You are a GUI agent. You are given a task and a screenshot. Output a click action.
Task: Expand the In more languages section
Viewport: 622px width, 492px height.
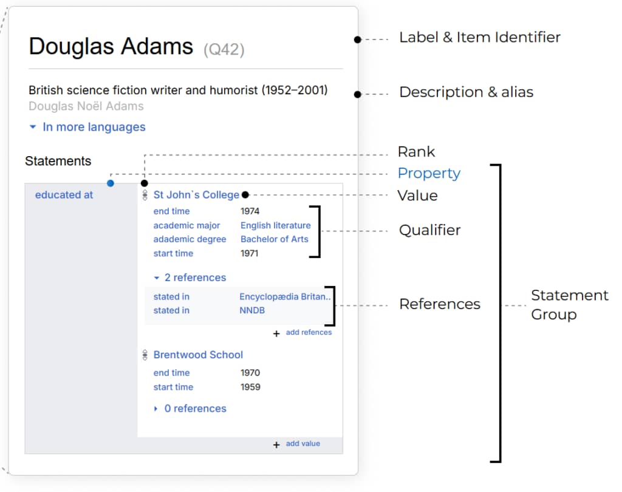pyautogui.click(x=87, y=128)
